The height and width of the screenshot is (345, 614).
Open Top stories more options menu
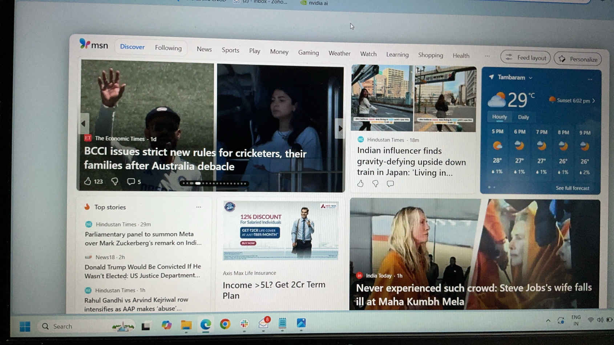point(198,207)
